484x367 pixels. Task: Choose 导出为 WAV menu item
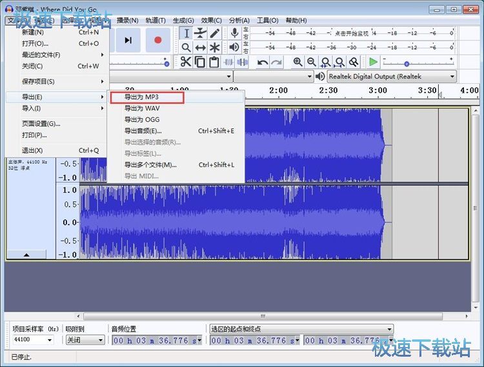pyautogui.click(x=176, y=108)
